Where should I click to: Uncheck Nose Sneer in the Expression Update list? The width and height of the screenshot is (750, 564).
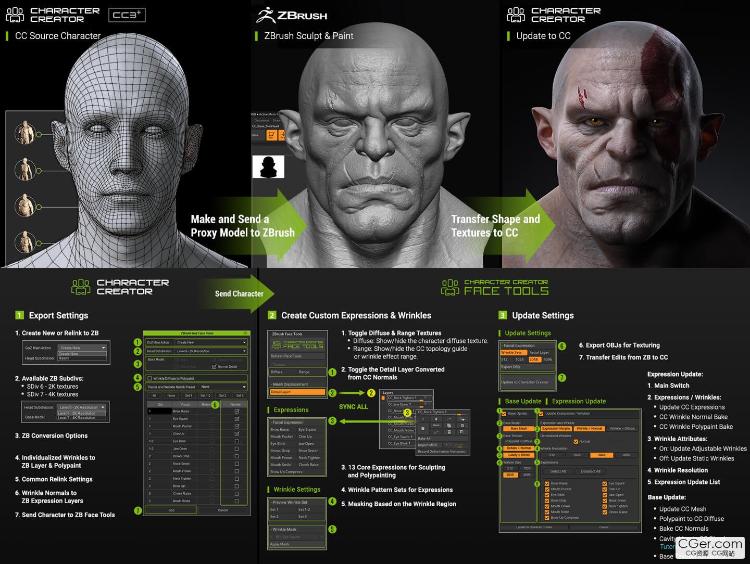605,501
